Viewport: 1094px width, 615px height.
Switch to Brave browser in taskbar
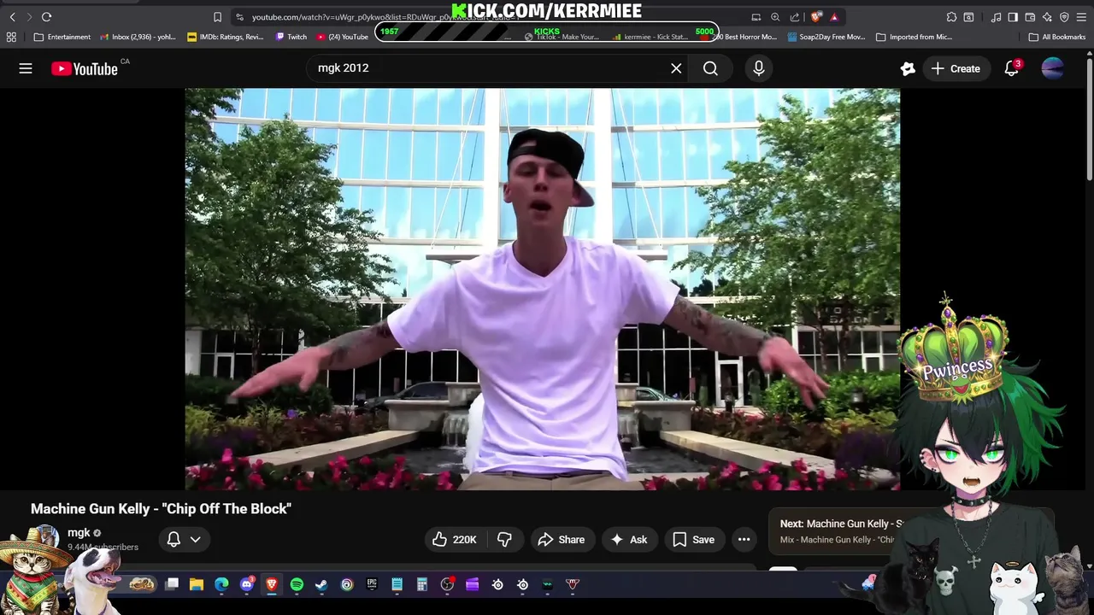coord(272,584)
